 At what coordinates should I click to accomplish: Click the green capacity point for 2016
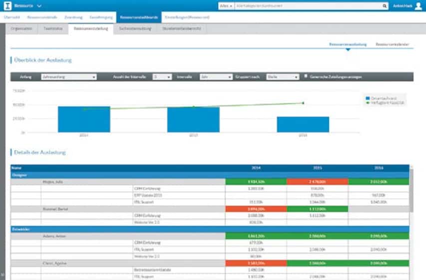[303, 103]
